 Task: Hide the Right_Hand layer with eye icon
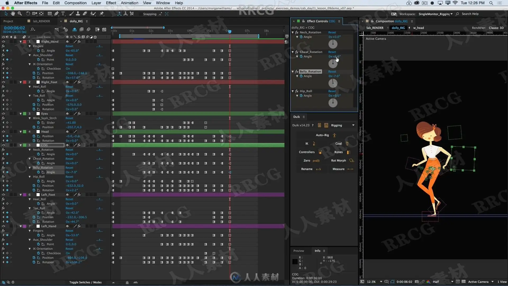(x=3, y=42)
